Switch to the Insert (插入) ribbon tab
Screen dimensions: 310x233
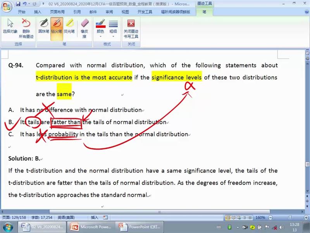pos(38,12)
